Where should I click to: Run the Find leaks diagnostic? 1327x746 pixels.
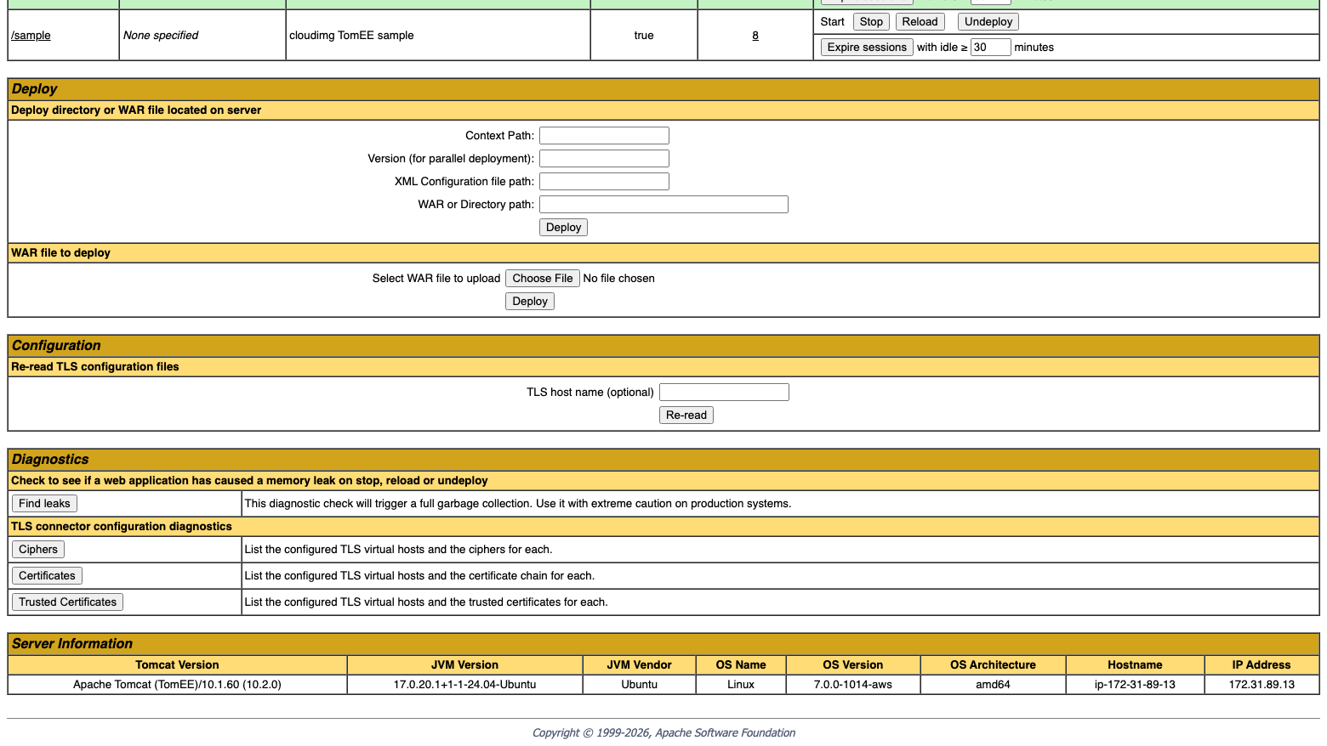point(44,504)
